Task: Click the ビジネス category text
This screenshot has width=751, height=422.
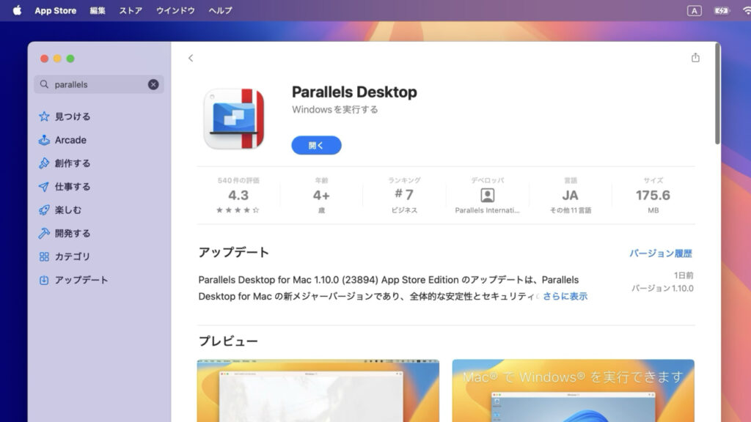Action: click(x=404, y=210)
